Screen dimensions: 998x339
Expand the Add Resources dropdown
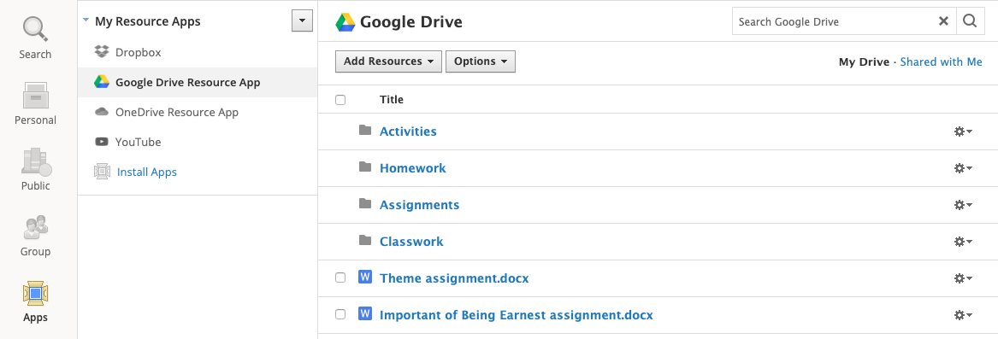pos(388,61)
